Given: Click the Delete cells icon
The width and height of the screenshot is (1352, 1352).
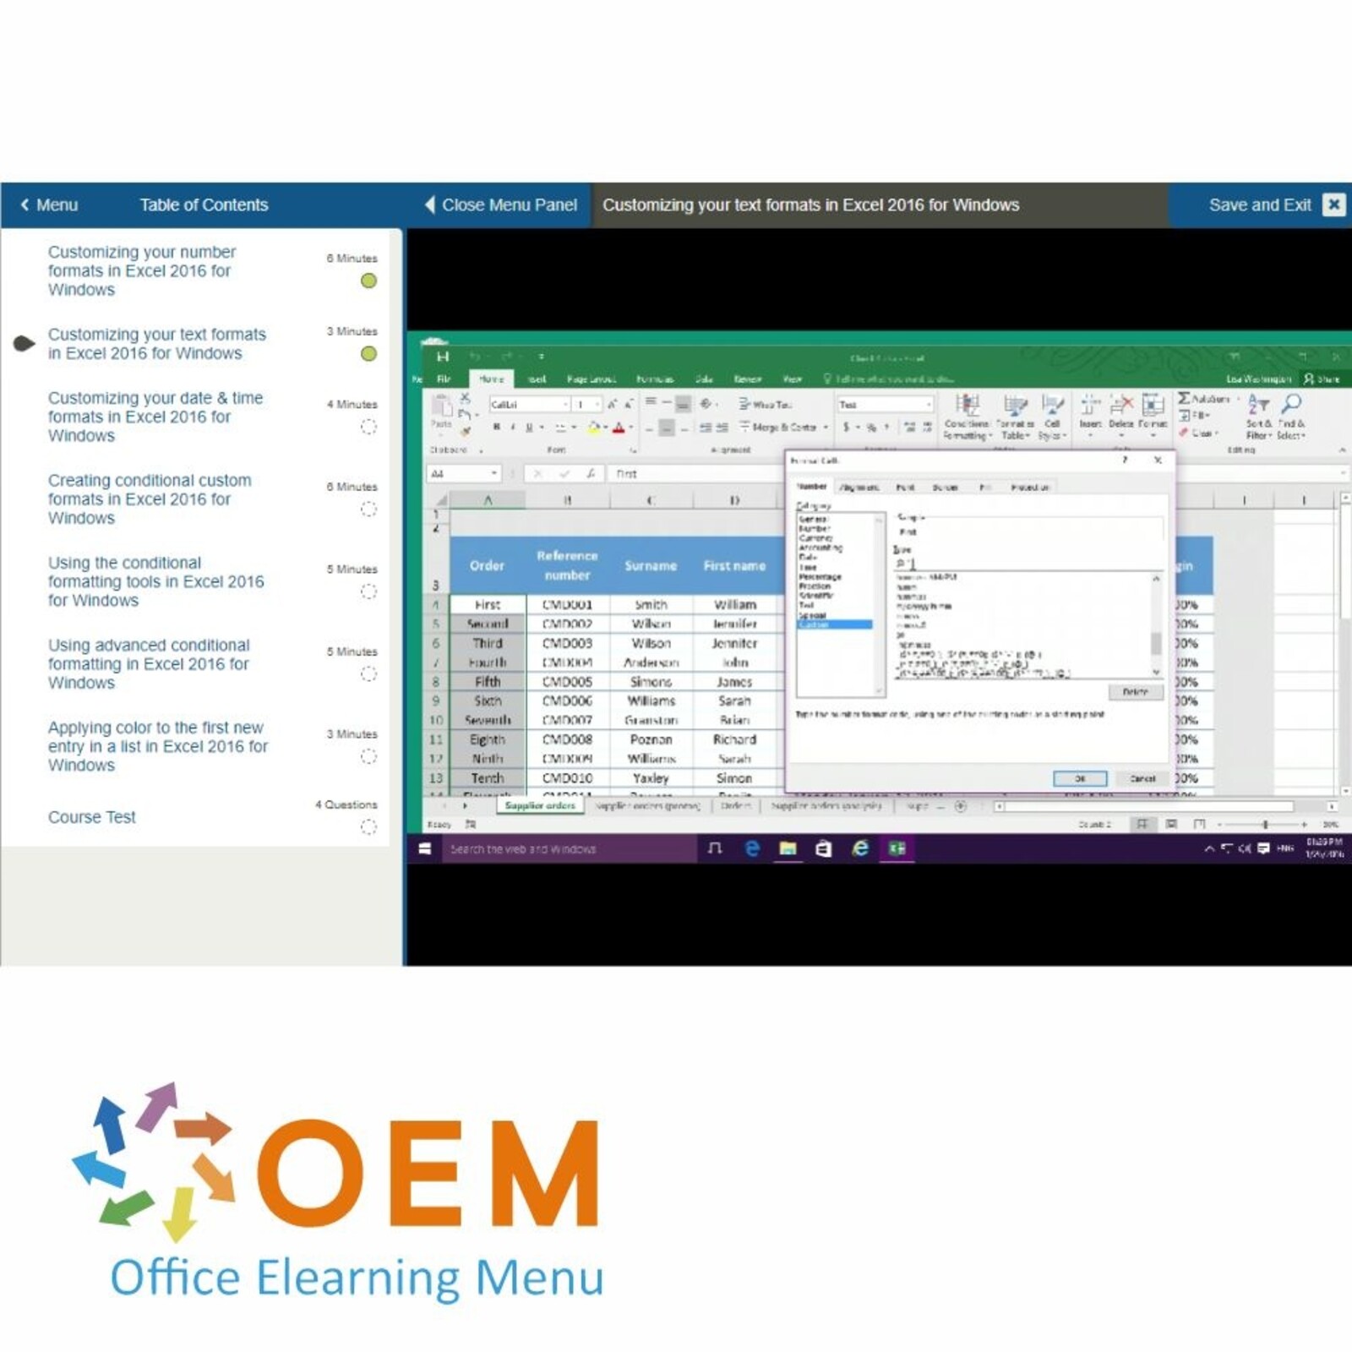Looking at the screenshot, I should [x=1121, y=405].
